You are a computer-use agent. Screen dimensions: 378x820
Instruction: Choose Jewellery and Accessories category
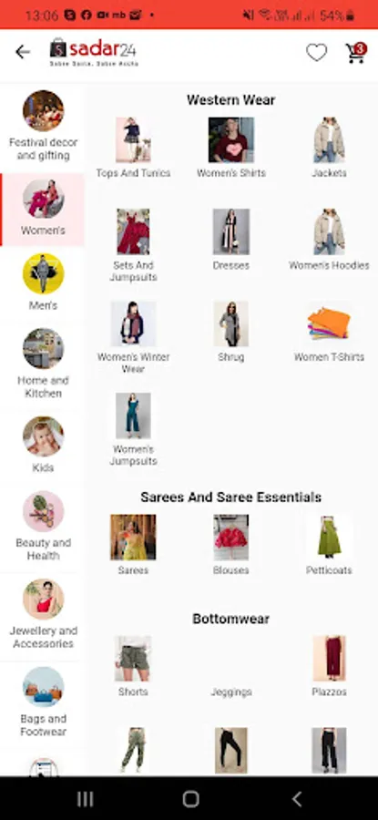click(x=43, y=614)
